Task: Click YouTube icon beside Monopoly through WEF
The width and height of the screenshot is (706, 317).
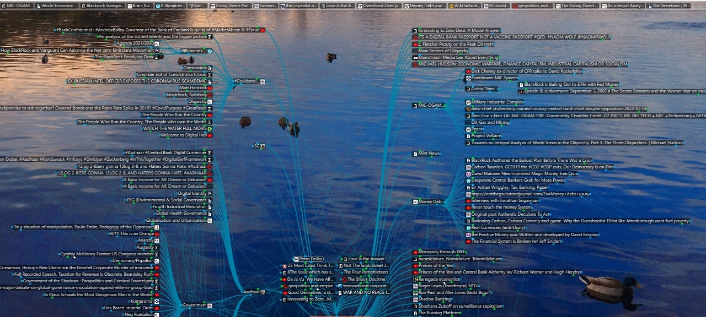Action: pyautogui.click(x=415, y=252)
